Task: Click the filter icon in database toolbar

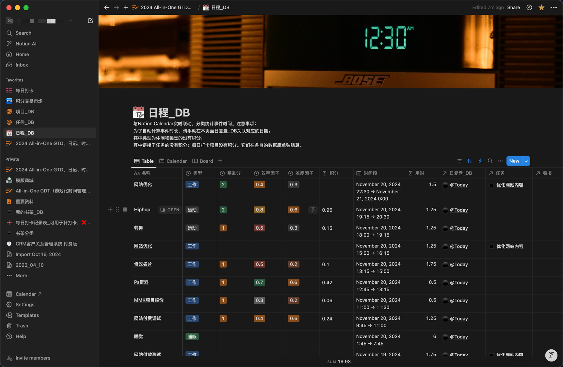Action: pos(459,161)
